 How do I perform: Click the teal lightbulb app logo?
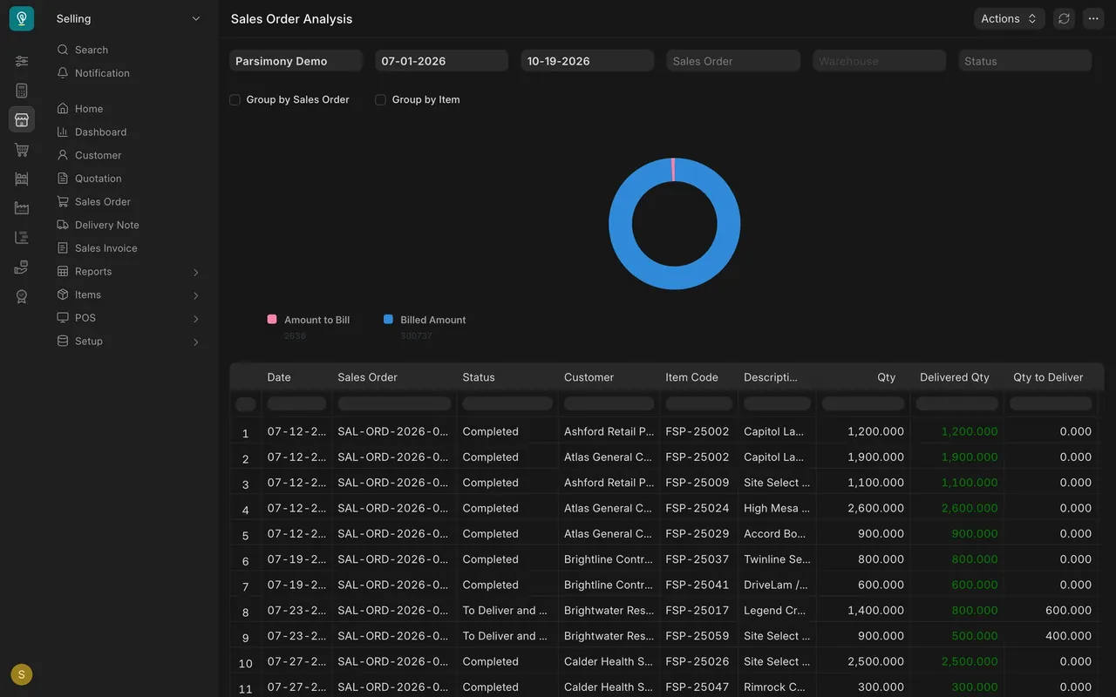22,18
